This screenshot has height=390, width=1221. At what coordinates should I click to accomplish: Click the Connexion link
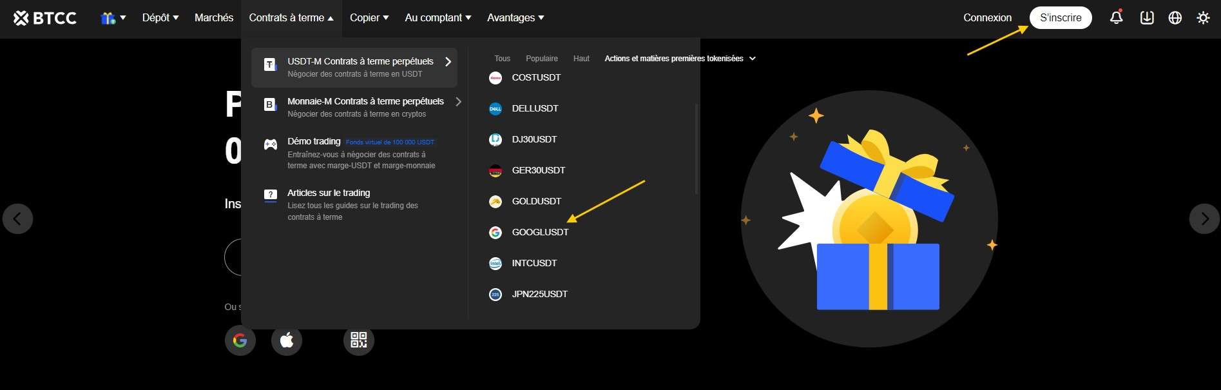(987, 18)
